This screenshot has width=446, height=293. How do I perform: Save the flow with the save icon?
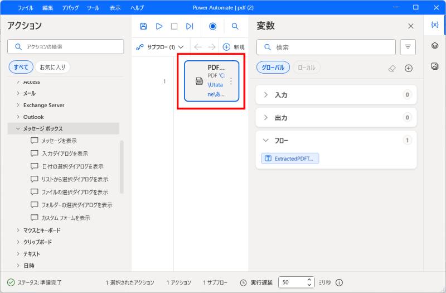[x=143, y=26]
